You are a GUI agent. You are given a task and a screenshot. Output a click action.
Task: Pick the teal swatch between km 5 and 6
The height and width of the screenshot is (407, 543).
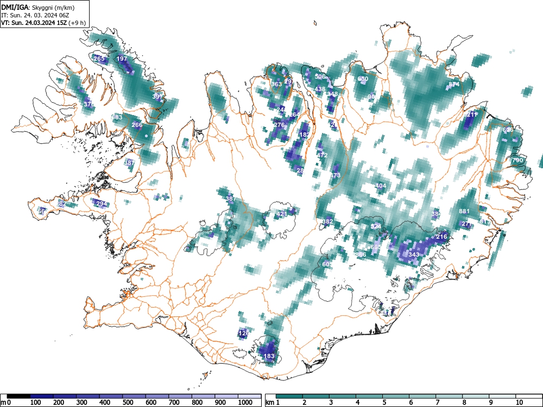(x=396, y=396)
